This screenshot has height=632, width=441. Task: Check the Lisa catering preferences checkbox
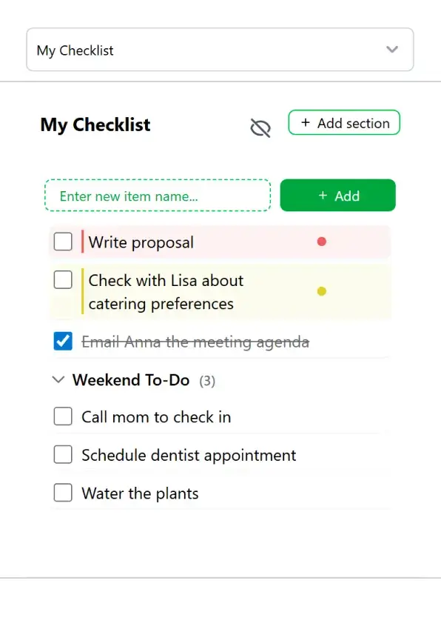pyautogui.click(x=63, y=280)
